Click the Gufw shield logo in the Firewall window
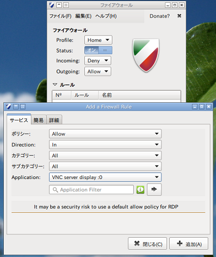Viewport: 216px width, 257px height. [146, 55]
